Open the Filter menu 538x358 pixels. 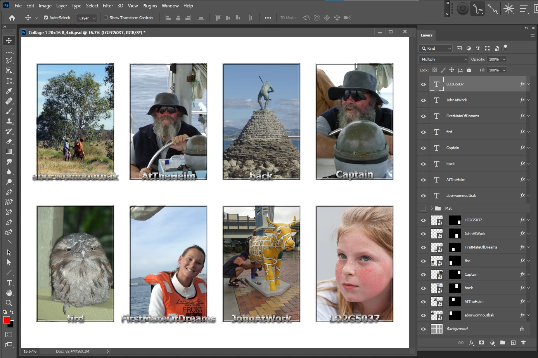coord(107,6)
